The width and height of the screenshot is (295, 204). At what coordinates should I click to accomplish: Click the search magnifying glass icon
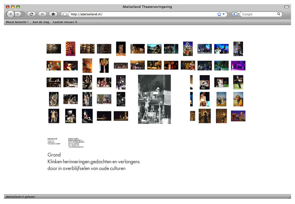[279, 14]
